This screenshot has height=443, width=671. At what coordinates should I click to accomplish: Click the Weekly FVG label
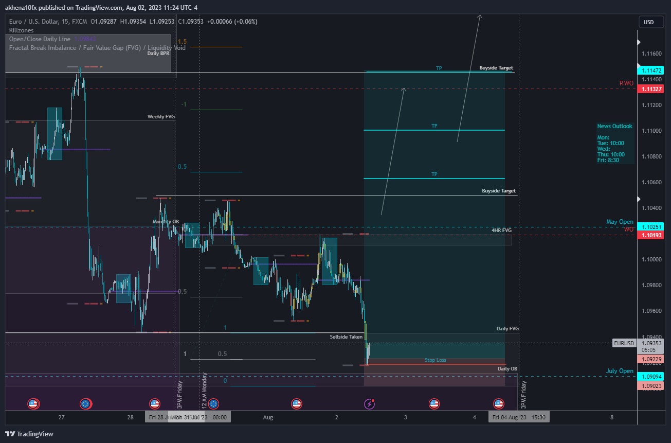(x=161, y=117)
